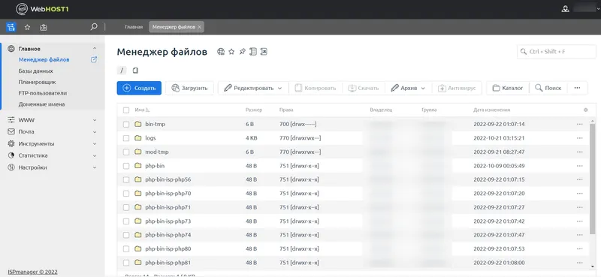Focus the Ctrl + Shift + F search field
Screen dimensions: 601x277
coord(557,52)
